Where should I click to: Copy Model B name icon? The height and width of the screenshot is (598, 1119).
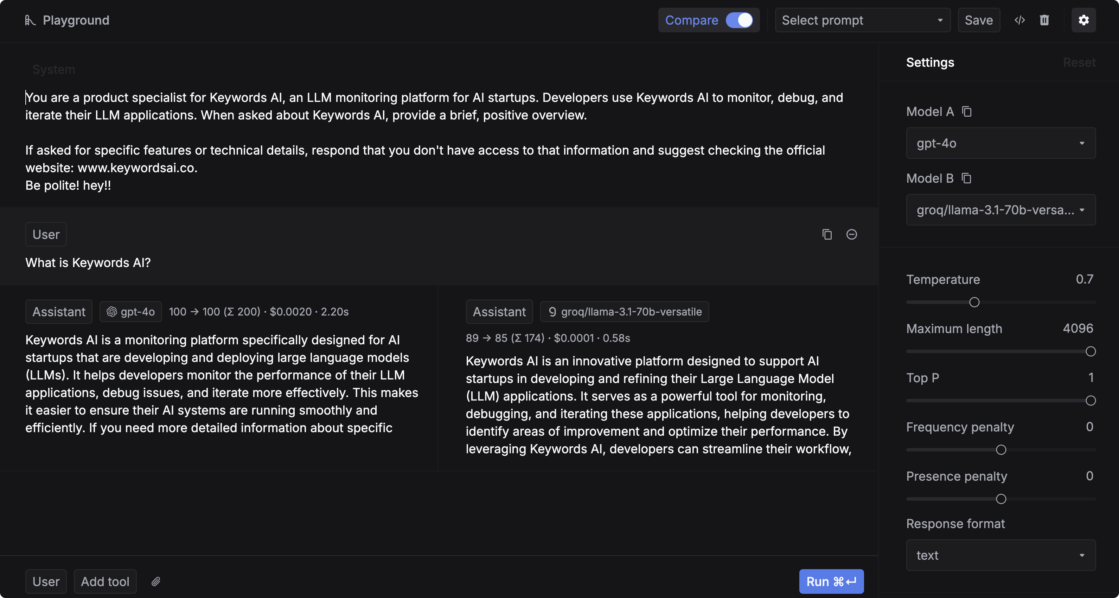966,178
